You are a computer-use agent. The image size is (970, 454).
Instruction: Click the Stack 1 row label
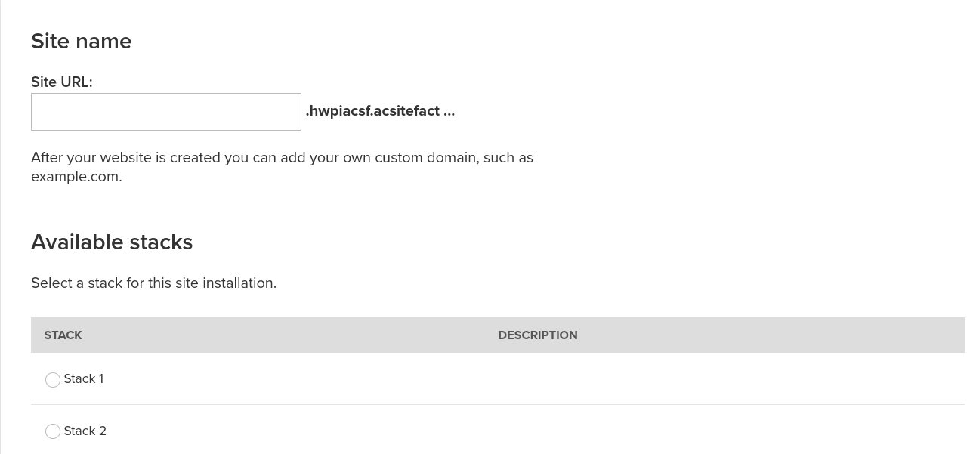[83, 379]
